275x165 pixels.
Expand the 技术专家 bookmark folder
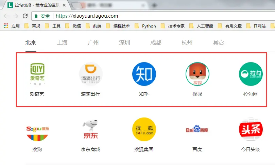173,26
